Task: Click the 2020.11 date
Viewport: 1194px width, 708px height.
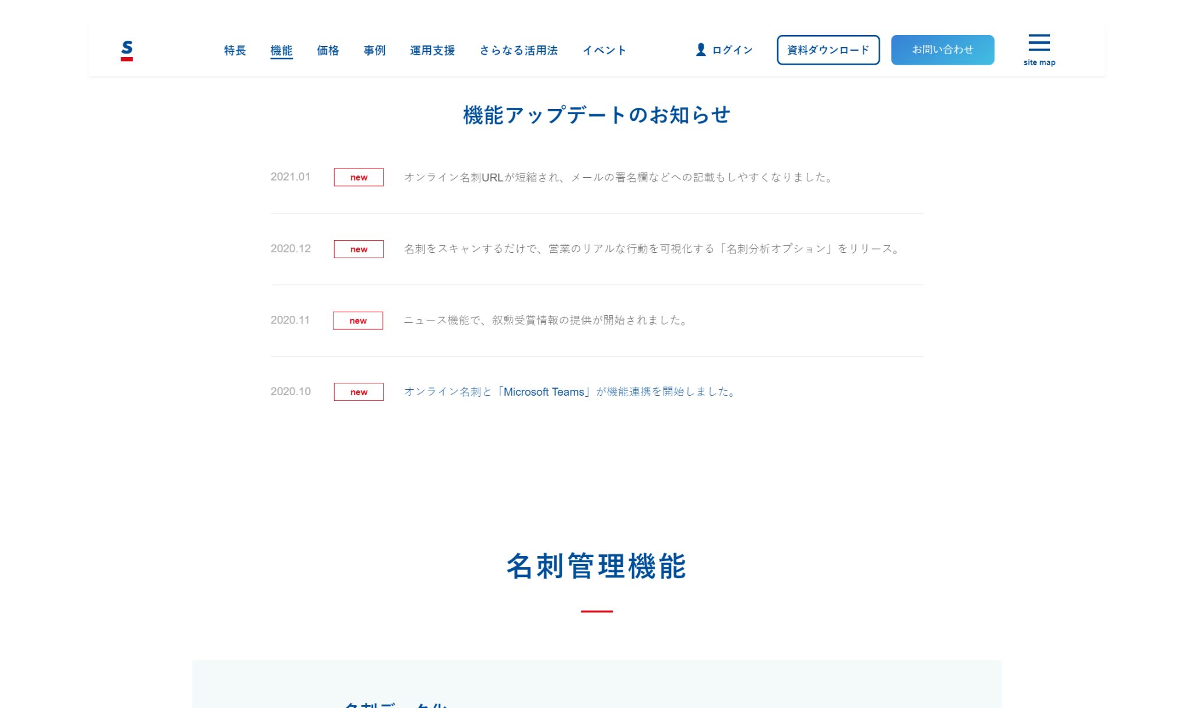Action: tap(290, 320)
